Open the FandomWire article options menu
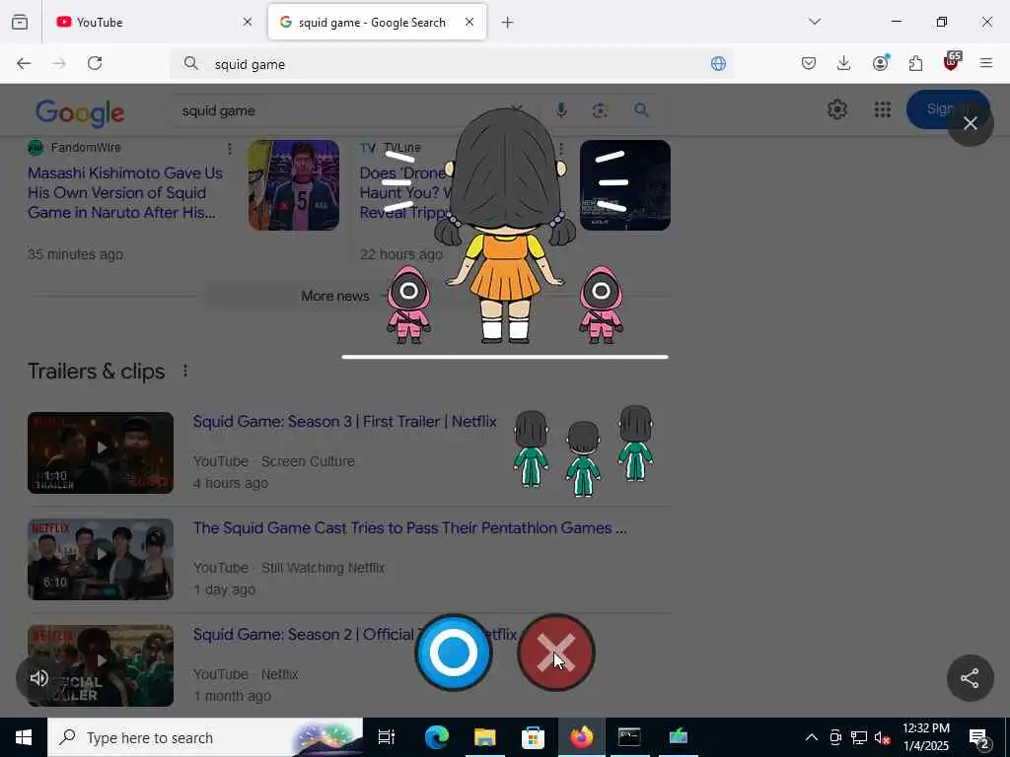 pos(229,149)
